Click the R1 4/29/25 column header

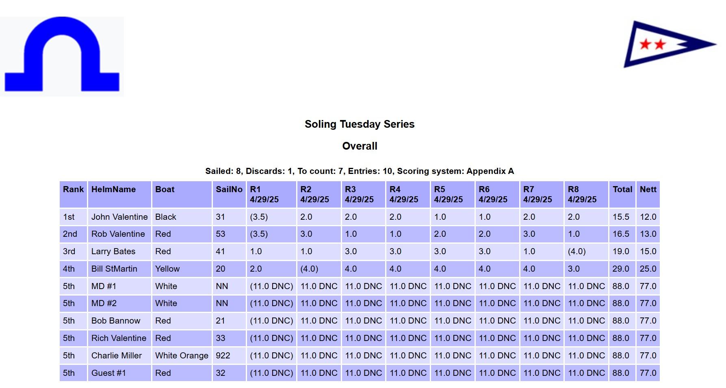[x=271, y=195]
